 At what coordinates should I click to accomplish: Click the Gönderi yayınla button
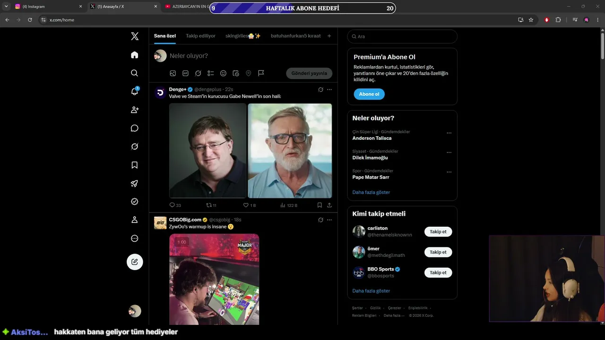pyautogui.click(x=309, y=73)
